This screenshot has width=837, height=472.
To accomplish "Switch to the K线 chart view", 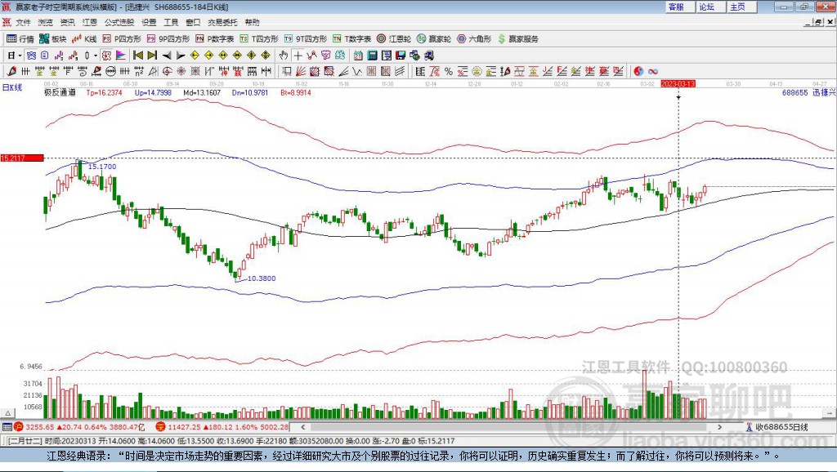I will click(84, 39).
